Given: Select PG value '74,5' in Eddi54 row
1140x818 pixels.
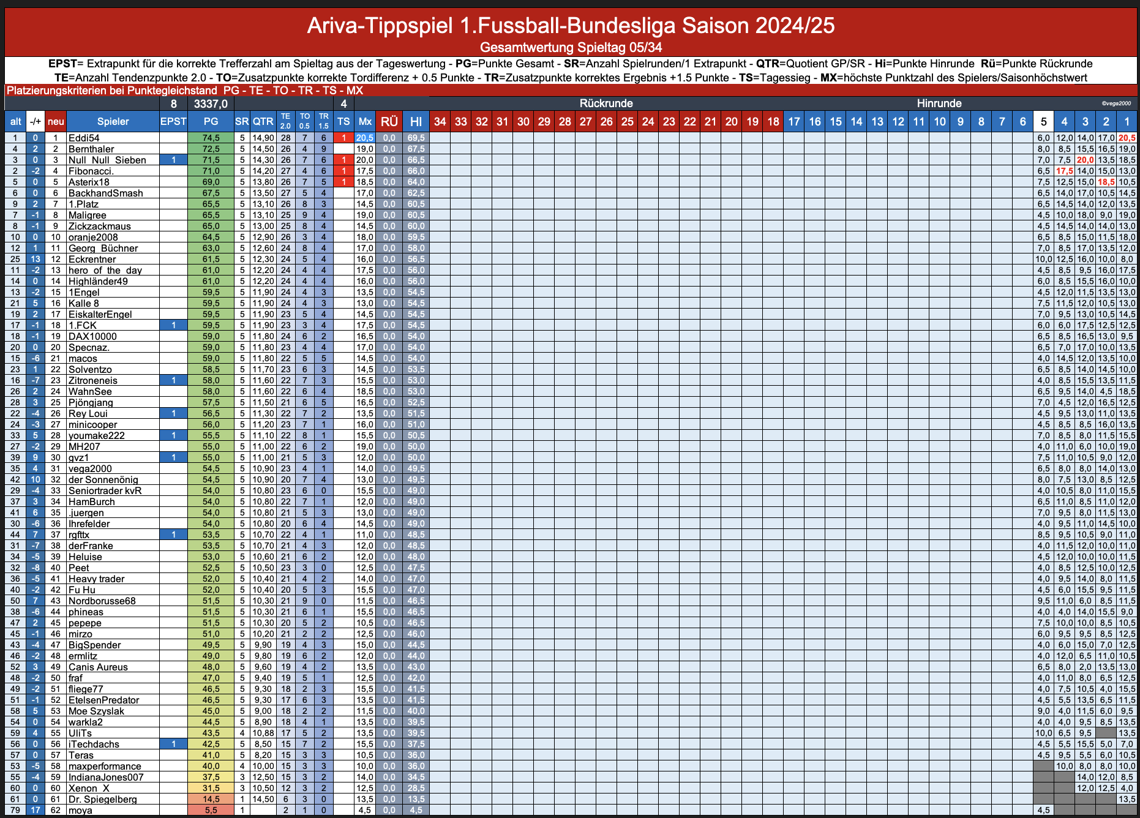Looking at the screenshot, I should [x=211, y=138].
